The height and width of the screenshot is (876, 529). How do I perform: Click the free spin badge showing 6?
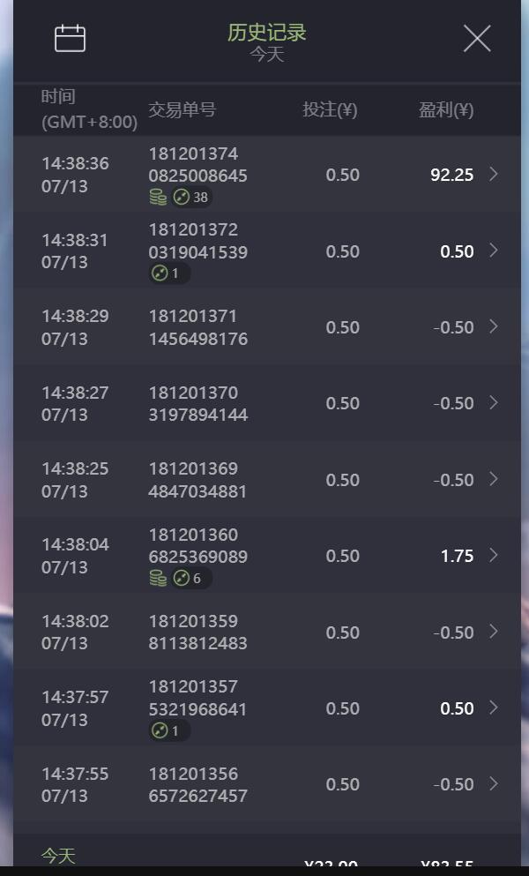pyautogui.click(x=191, y=578)
